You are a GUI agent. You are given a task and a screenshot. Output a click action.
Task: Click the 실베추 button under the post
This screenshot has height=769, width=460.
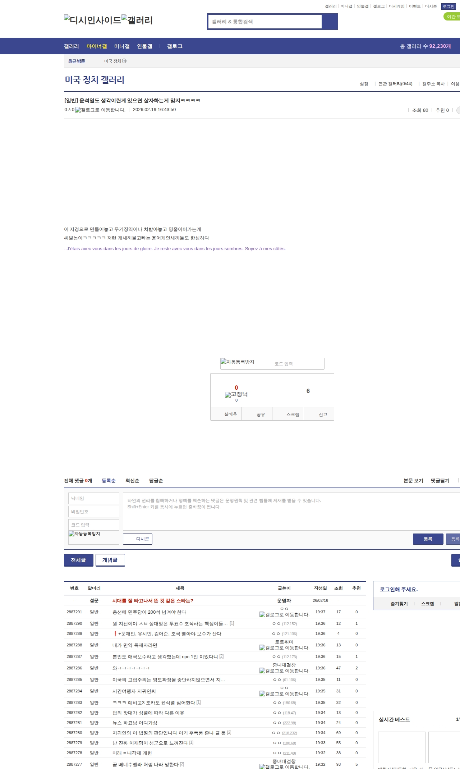click(226, 414)
